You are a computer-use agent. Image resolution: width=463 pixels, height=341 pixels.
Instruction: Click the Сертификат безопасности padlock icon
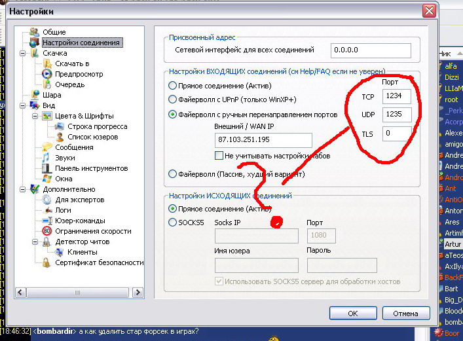46,262
